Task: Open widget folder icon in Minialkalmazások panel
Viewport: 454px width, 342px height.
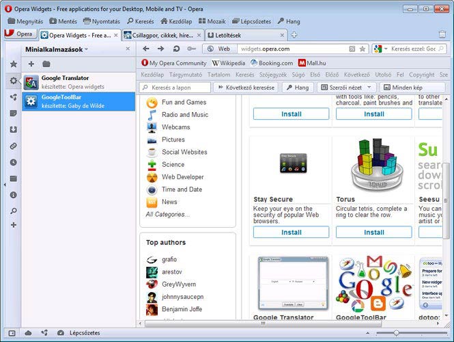Action: [x=46, y=64]
